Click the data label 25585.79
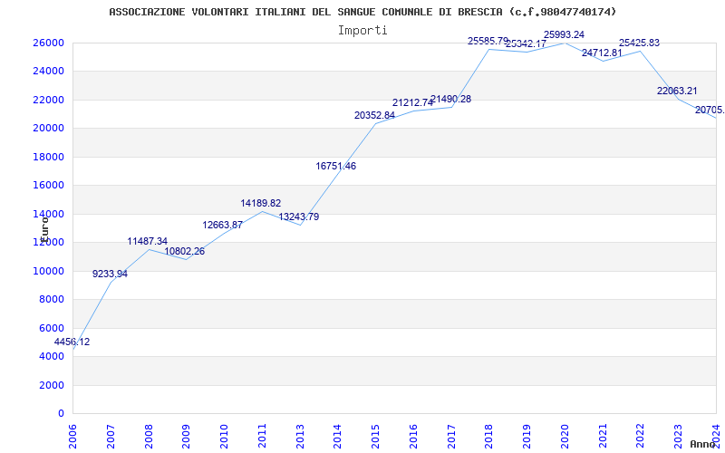The height and width of the screenshot is (453, 725). coord(488,41)
